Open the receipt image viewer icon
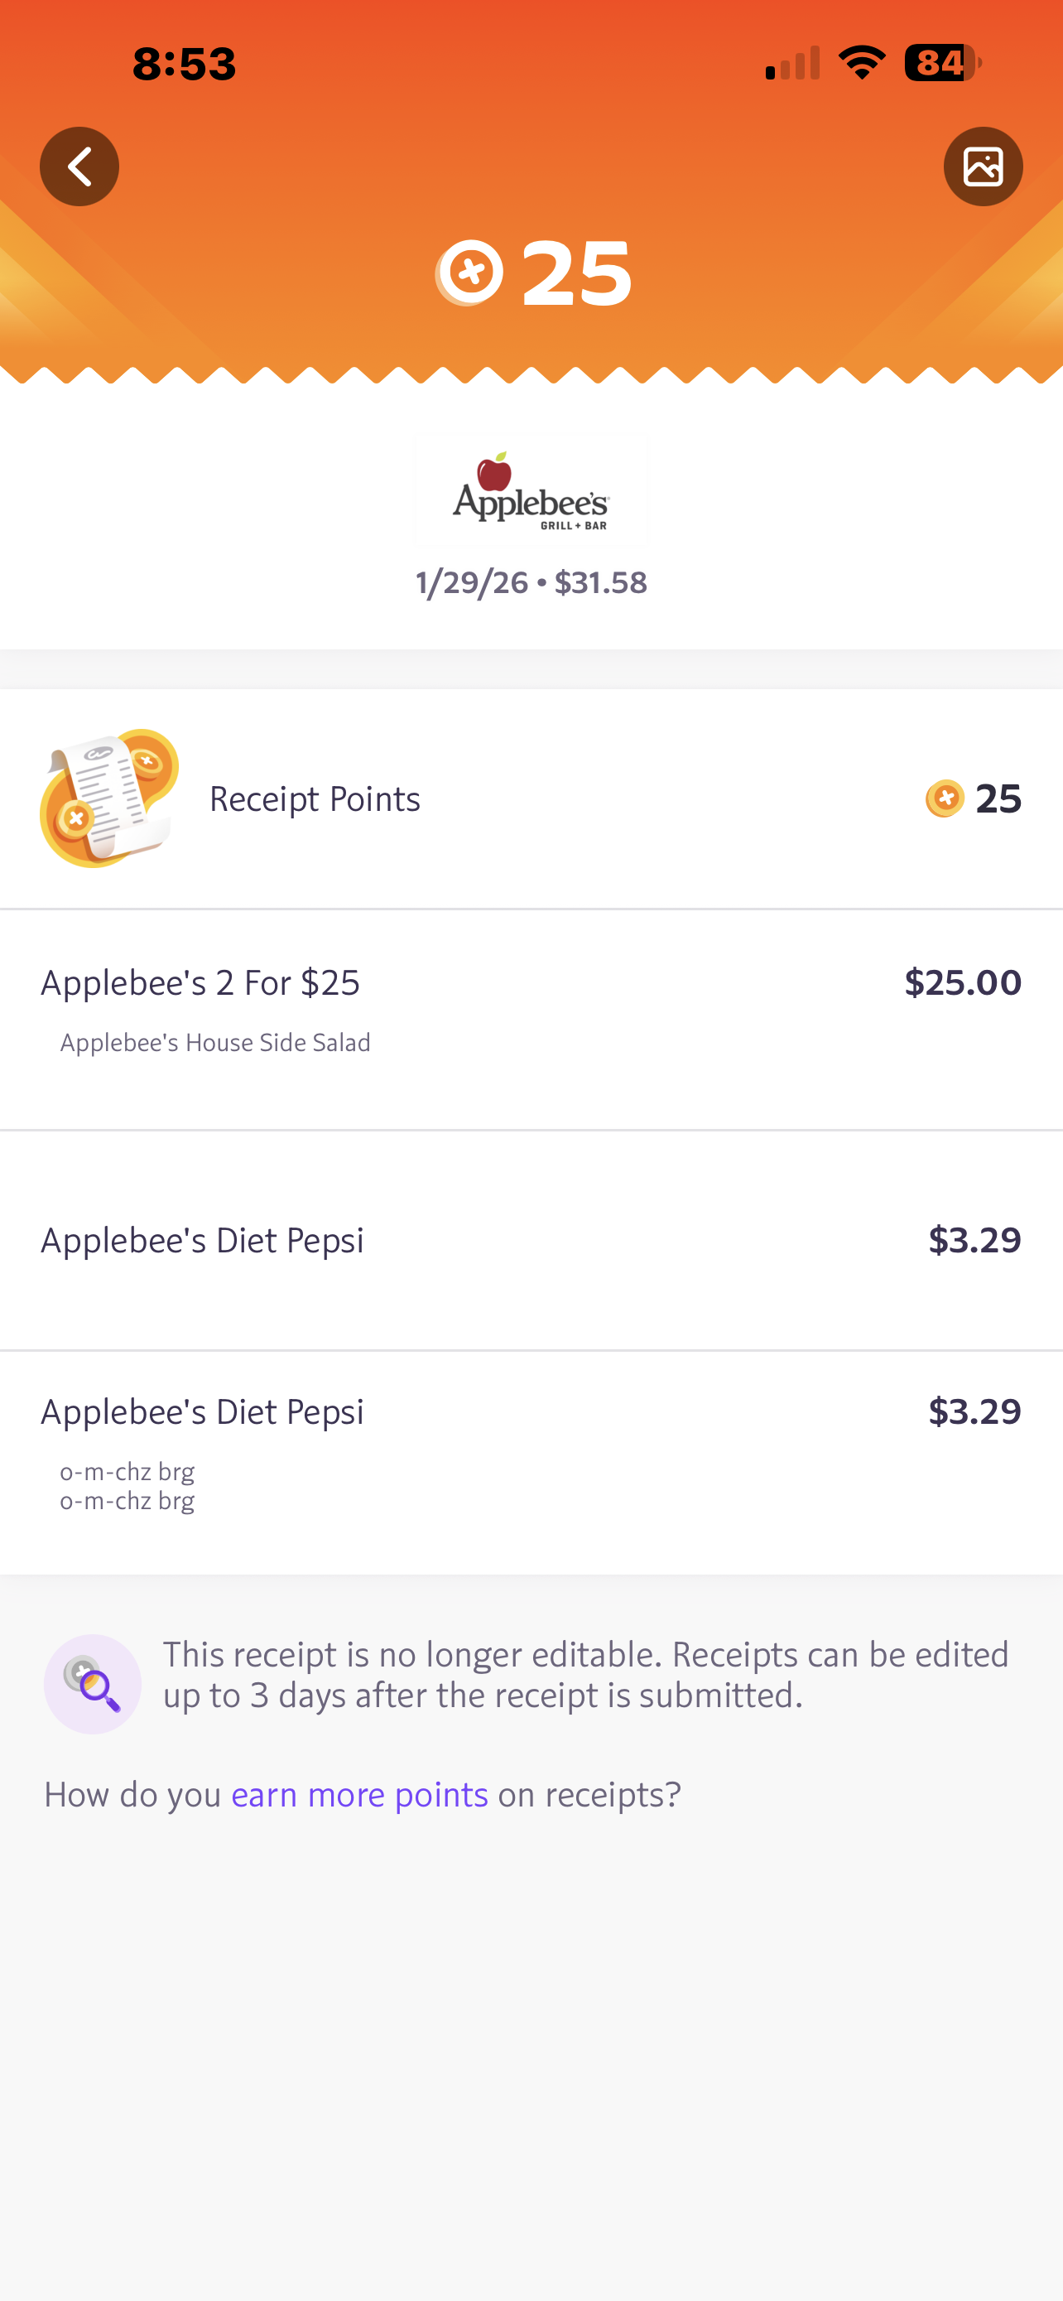This screenshot has width=1063, height=2301. [x=983, y=167]
